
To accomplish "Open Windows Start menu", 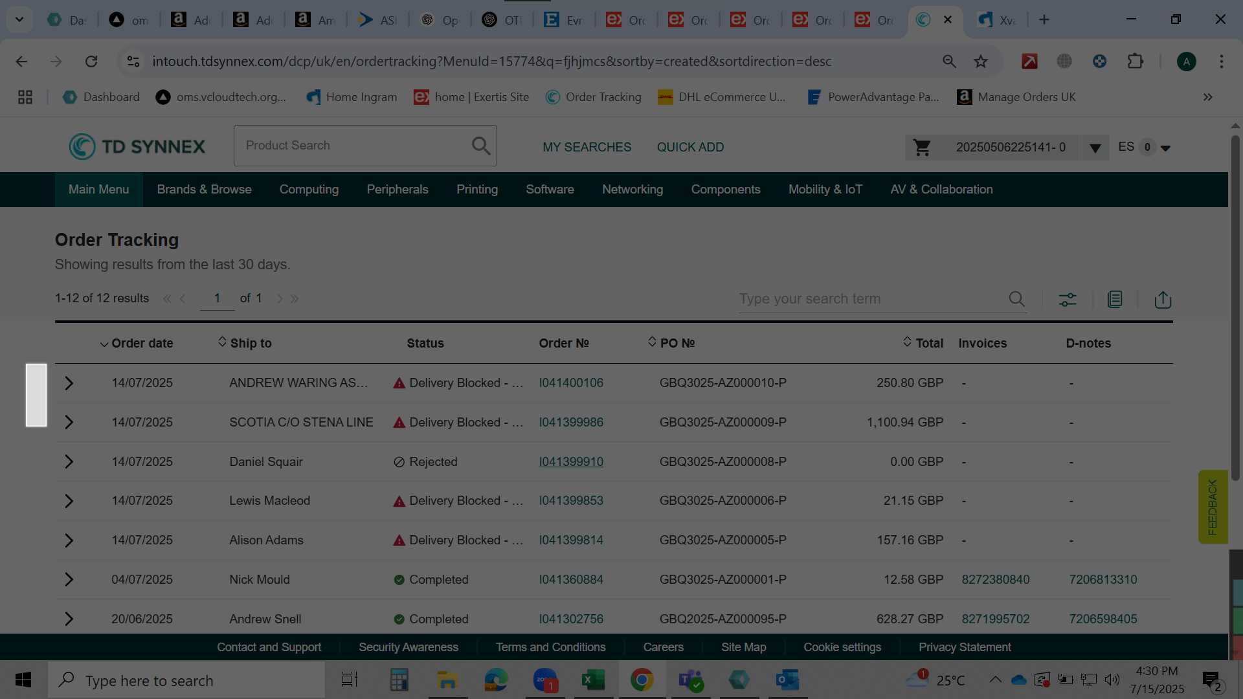I will coord(23,680).
